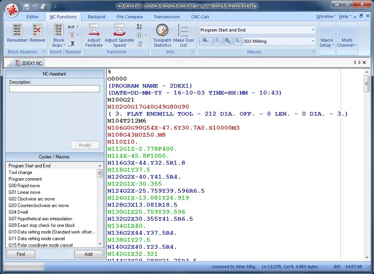
Task: Open Toolpath Statistics
Action: click(x=162, y=35)
